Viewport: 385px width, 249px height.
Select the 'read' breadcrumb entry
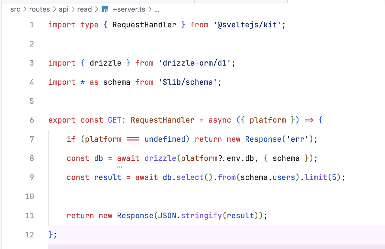click(x=85, y=9)
